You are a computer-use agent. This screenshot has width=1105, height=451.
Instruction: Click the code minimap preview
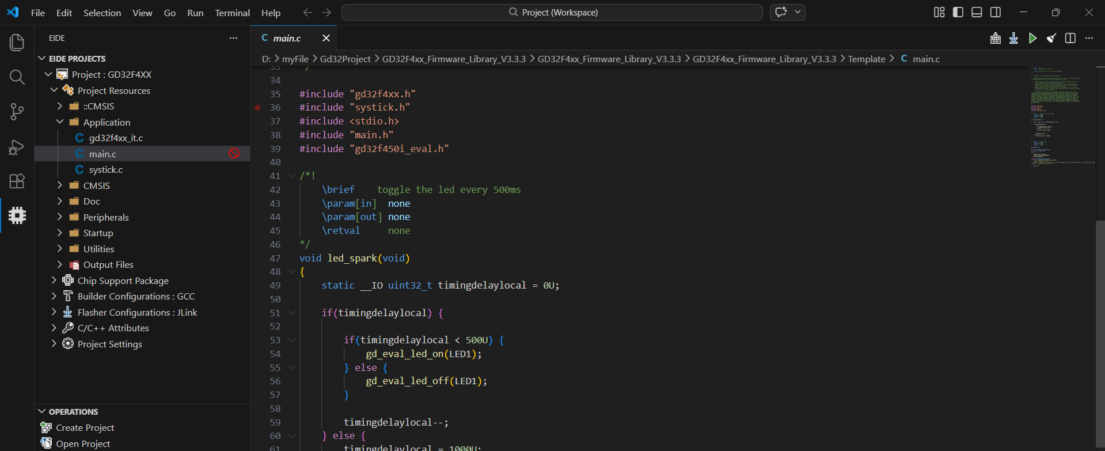[1062, 118]
